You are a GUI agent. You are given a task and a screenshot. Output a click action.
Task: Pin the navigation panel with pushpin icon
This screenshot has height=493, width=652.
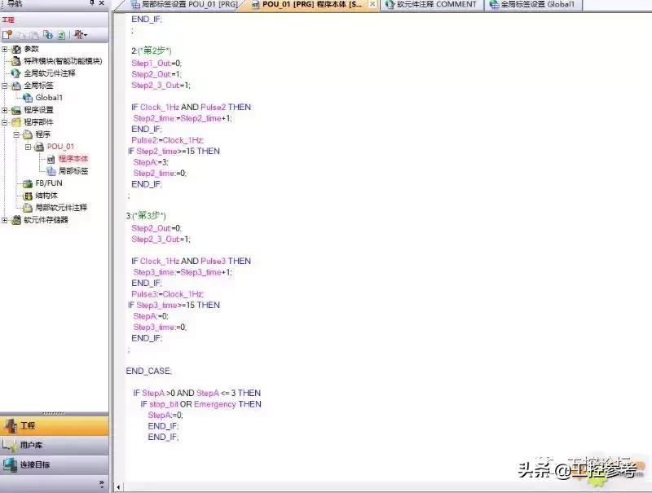coord(91,4)
